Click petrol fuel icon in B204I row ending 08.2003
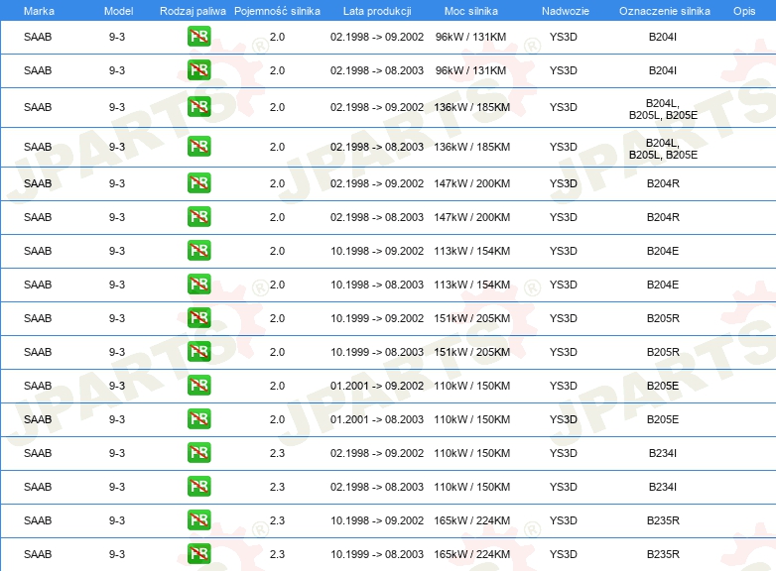The image size is (776, 571). [198, 70]
